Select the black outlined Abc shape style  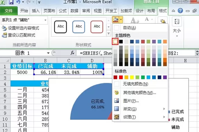click(60, 27)
